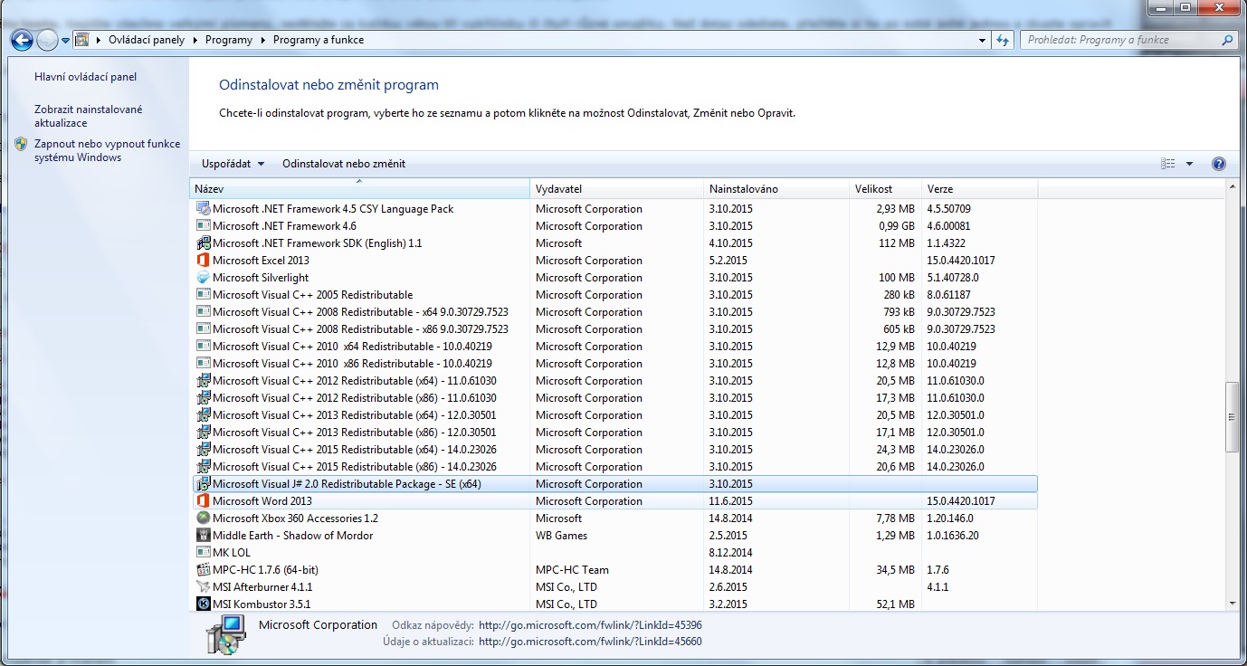Click the Microsoft Silverlight icon
Viewport: 1247px width, 666px height.
click(x=204, y=278)
